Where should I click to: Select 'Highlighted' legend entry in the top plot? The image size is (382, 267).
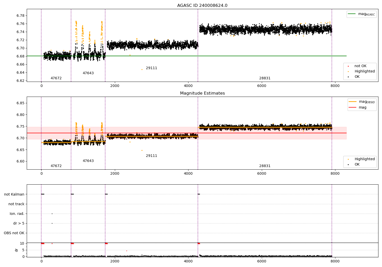[365, 71]
